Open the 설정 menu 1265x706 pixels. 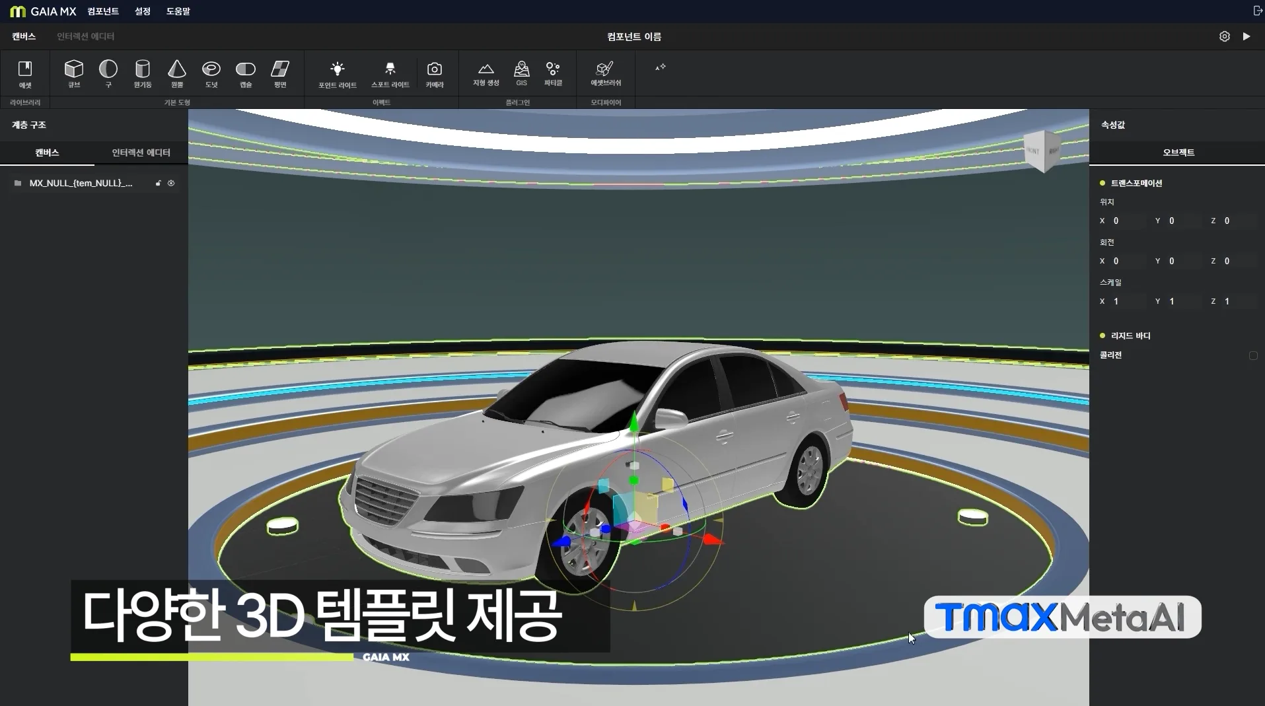[143, 11]
